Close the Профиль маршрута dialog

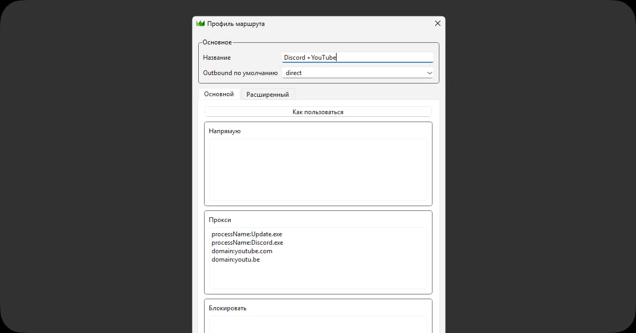pyautogui.click(x=437, y=24)
